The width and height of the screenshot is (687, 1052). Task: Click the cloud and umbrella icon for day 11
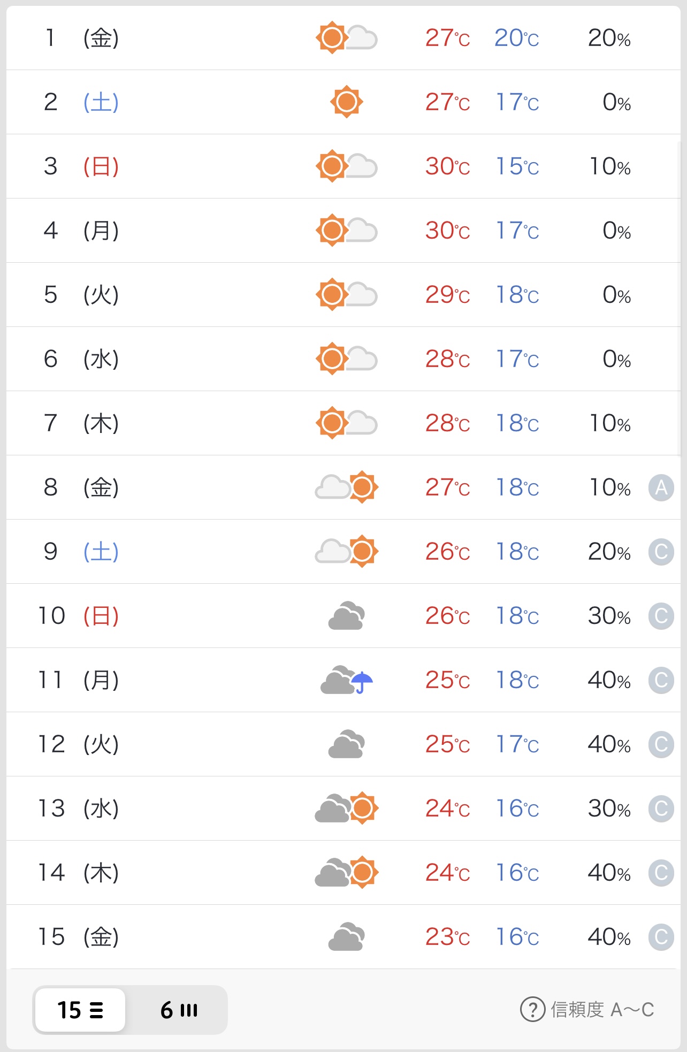click(x=346, y=680)
